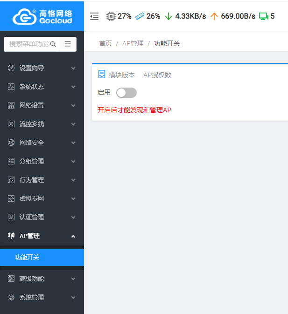Click the memory usage icon
288x314 pixels.
coord(140,16)
